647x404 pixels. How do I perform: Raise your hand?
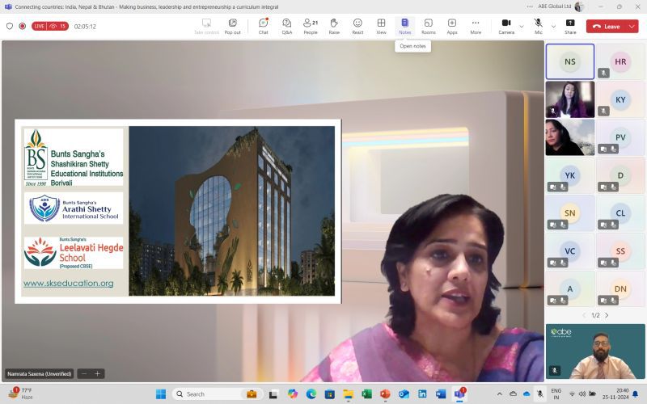[x=334, y=26]
